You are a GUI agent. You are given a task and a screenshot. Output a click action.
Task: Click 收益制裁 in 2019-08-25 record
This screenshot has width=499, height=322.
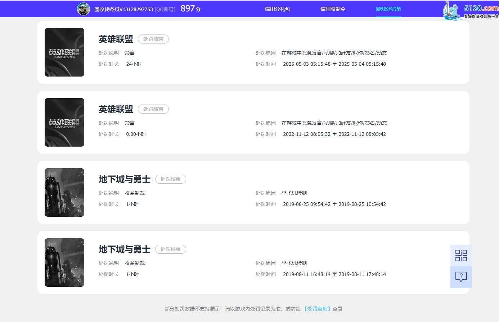(135, 193)
